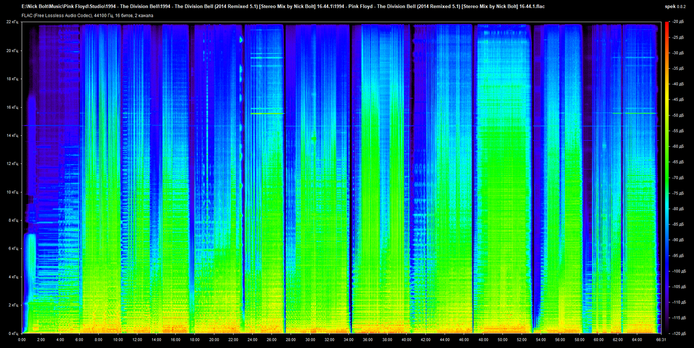Click the '6 кГц' frequency axis label
The image size is (694, 348).
click(x=14, y=248)
